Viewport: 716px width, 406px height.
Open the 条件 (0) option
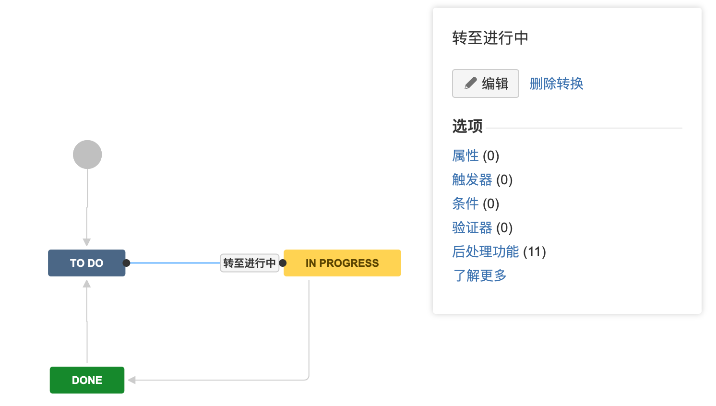pos(465,204)
